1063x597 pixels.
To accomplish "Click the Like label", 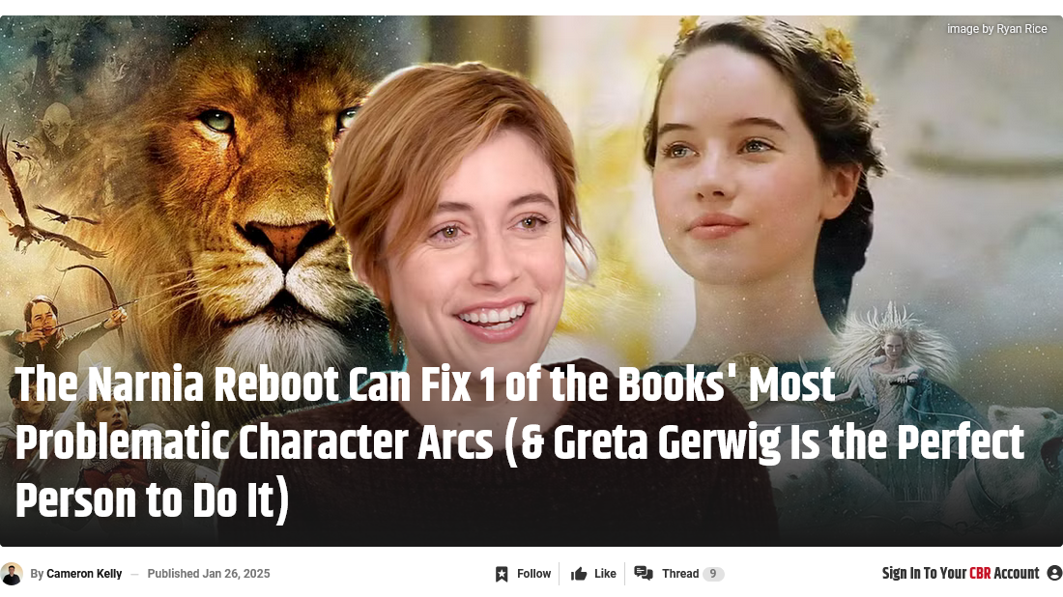I will coord(605,574).
